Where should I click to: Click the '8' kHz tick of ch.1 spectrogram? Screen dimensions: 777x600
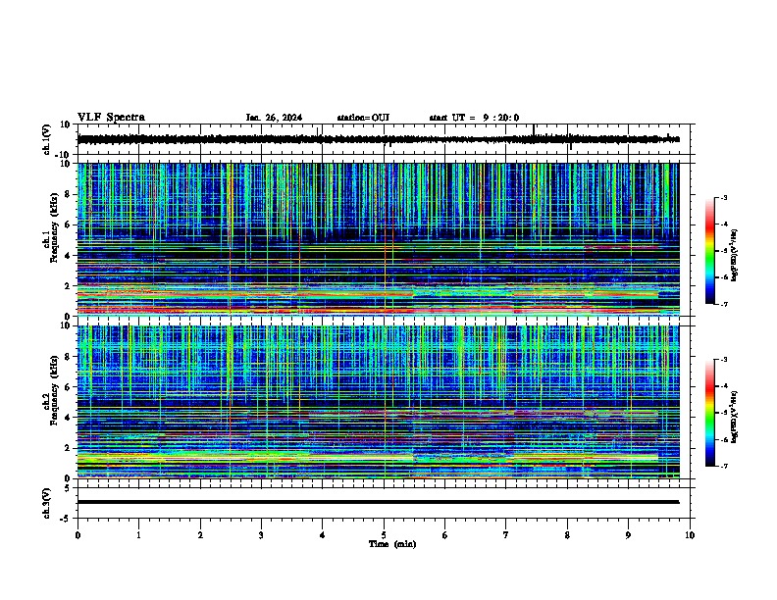click(x=68, y=194)
